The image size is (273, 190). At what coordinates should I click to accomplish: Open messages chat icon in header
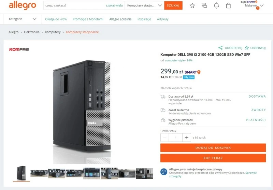coord(204,5)
